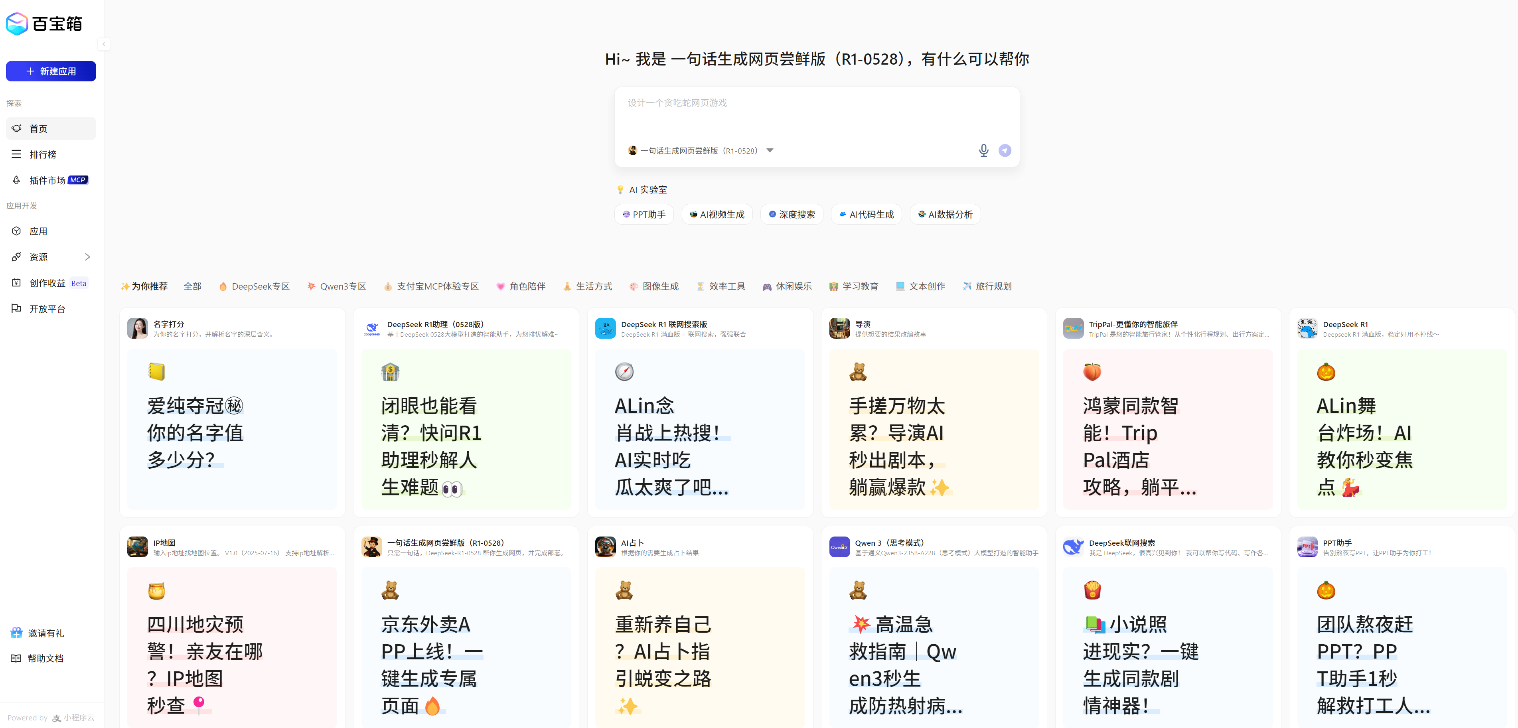Click the DeepSeek联网搜索 whale icon
1518x728 pixels.
pyautogui.click(x=1074, y=547)
